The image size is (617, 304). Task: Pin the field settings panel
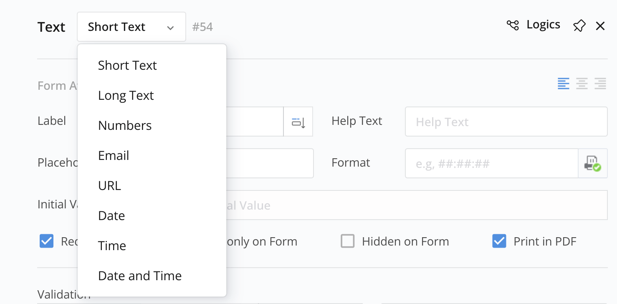[x=579, y=26]
